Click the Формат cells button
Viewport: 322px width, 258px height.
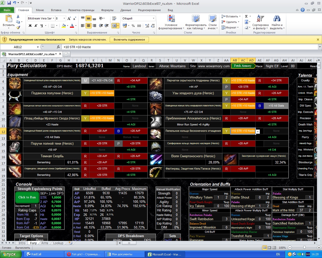pyautogui.click(x=230, y=27)
